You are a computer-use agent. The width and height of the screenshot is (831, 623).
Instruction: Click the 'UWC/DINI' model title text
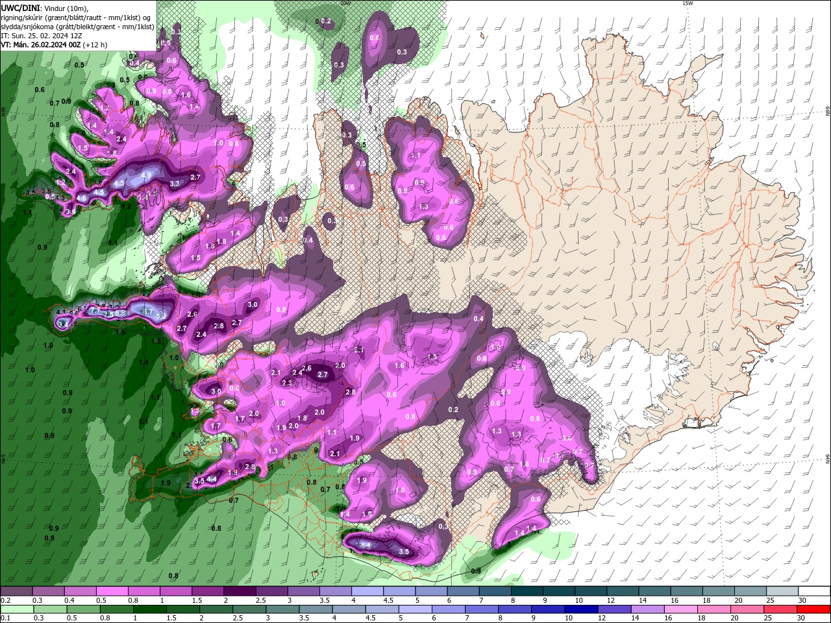tap(20, 8)
